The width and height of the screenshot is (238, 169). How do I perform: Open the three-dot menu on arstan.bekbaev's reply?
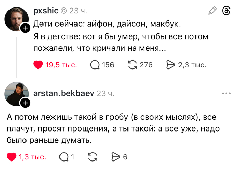(226, 93)
